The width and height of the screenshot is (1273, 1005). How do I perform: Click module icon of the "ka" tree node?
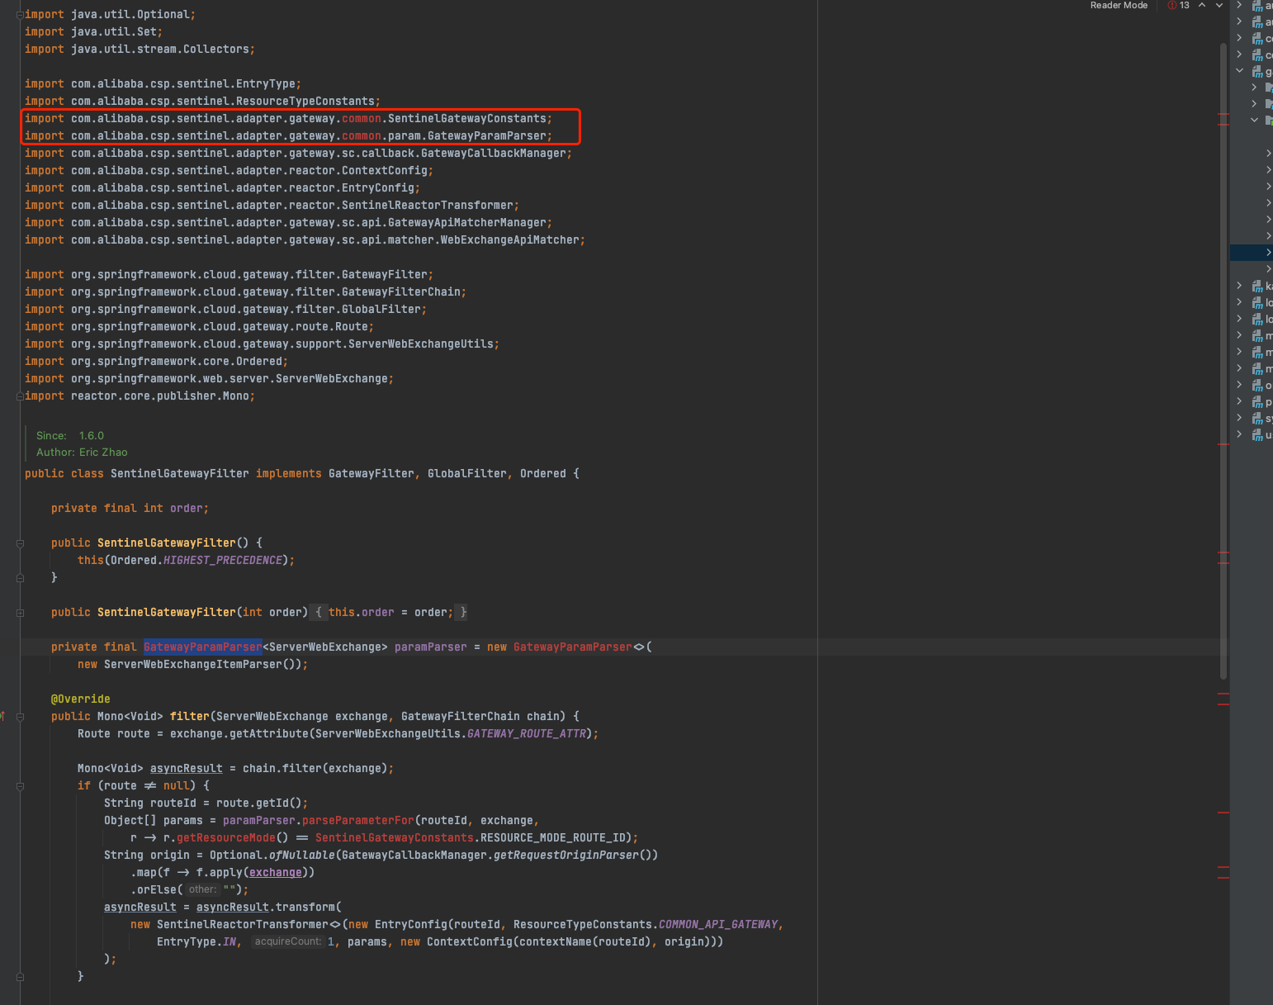click(1257, 286)
